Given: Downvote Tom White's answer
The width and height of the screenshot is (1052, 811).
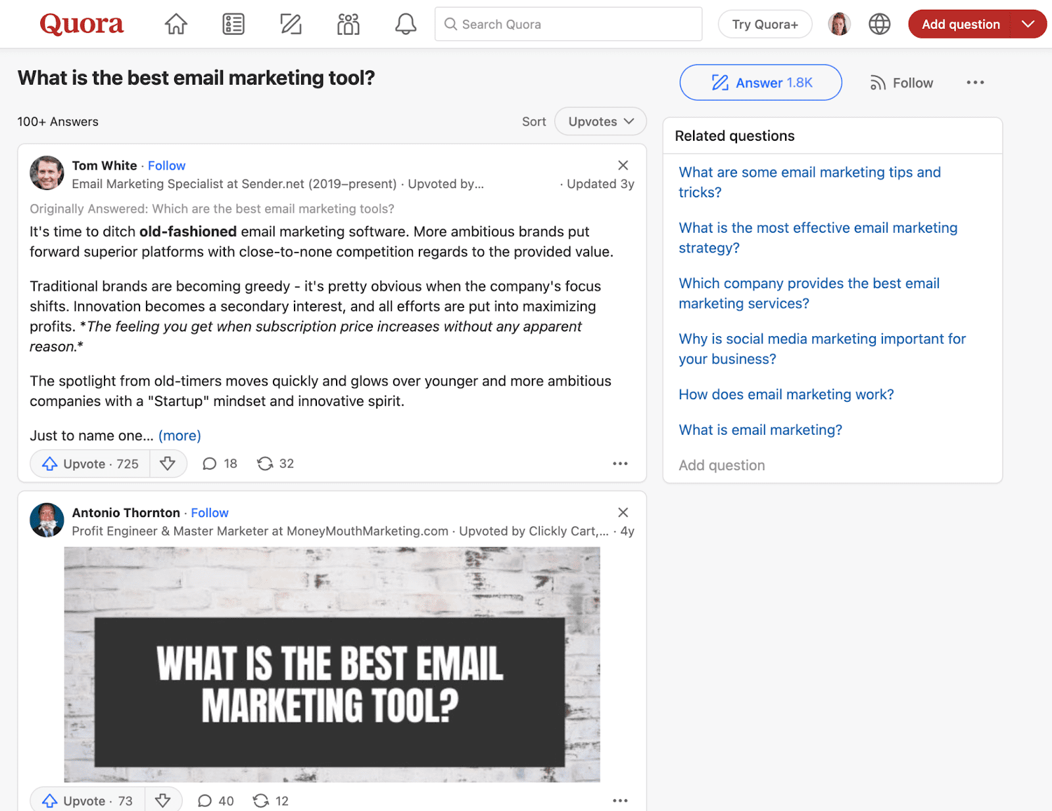Looking at the screenshot, I should (x=168, y=464).
